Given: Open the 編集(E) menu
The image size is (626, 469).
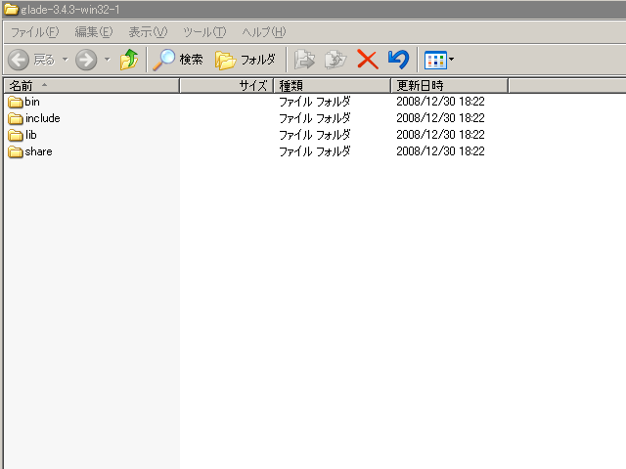Looking at the screenshot, I should tap(94, 32).
